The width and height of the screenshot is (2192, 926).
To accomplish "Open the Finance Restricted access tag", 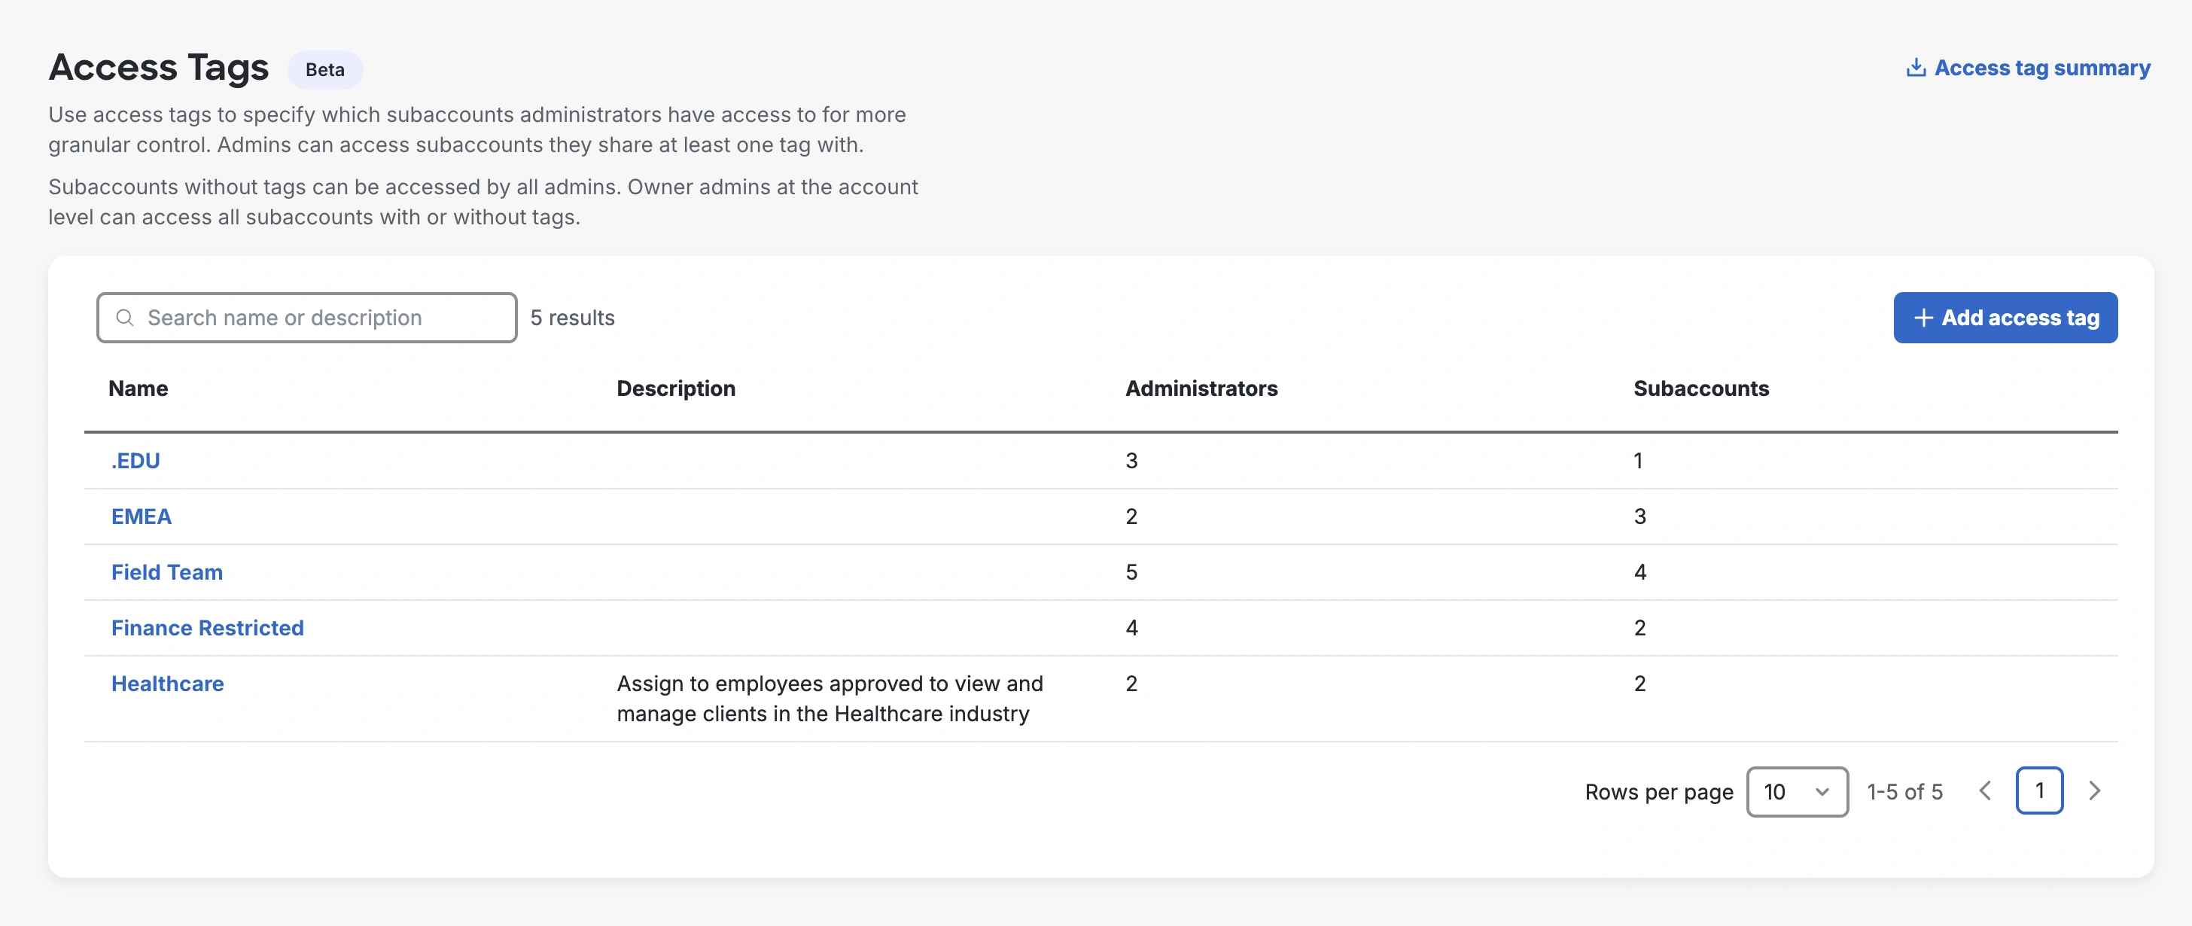I will (208, 627).
